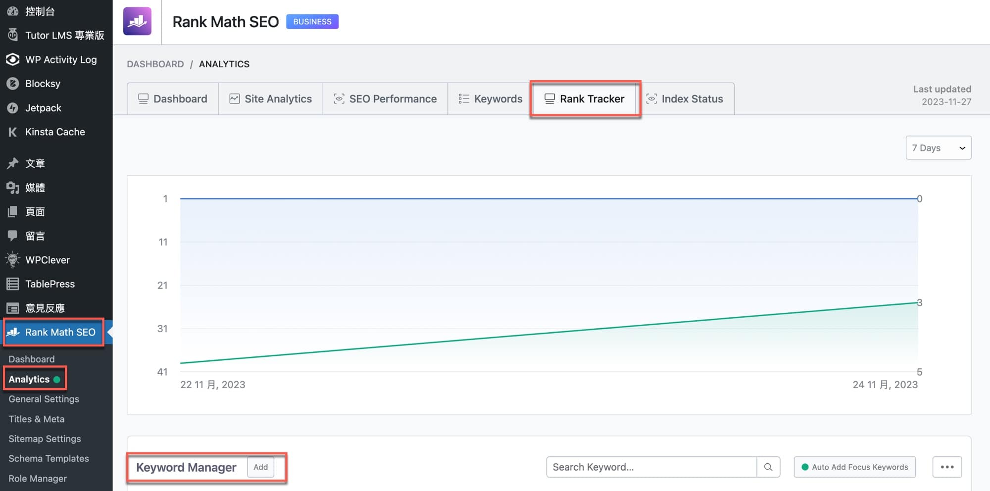
Task: Click the TablePress table icon
Action: pyautogui.click(x=13, y=284)
